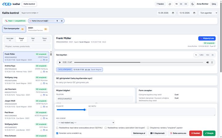Switch to Tümü tab
Image resolution: width=222 pixels, height=138 pixels.
pos(44,40)
